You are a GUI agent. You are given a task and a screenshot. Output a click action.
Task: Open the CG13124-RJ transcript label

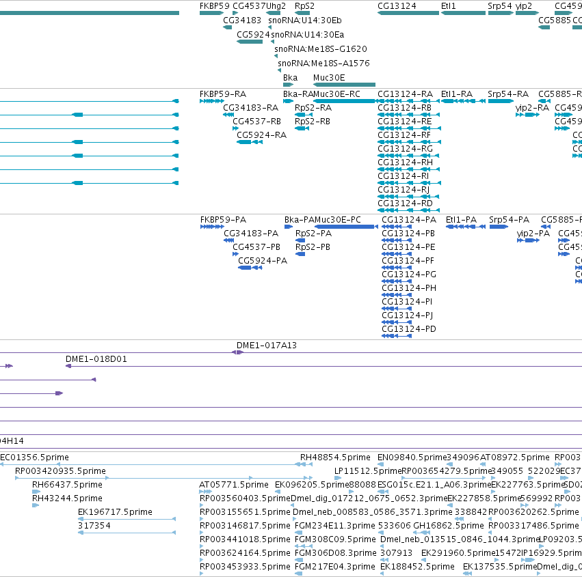[404, 190]
